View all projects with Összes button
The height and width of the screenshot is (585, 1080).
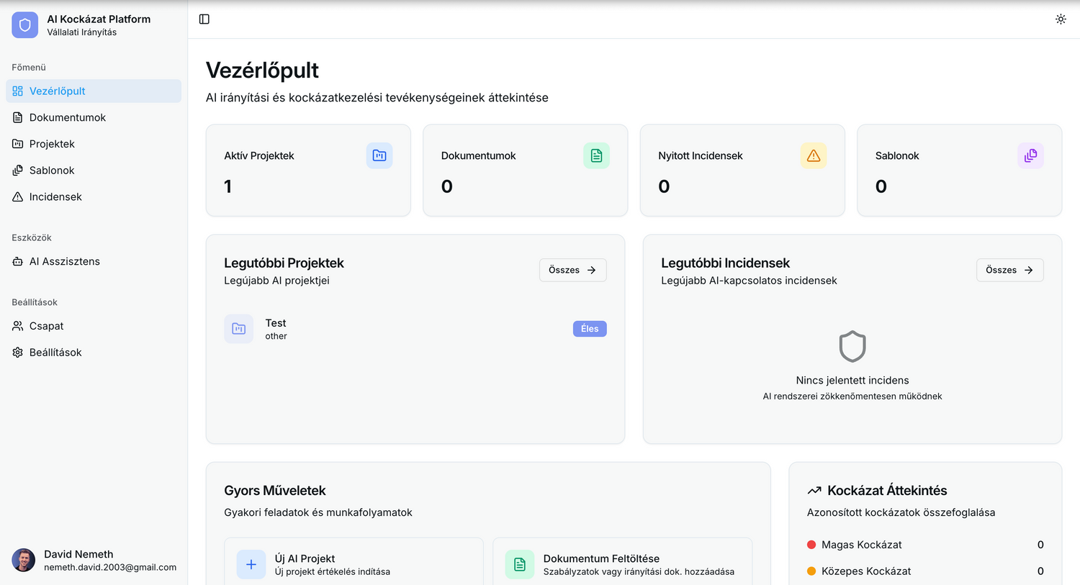click(x=572, y=270)
